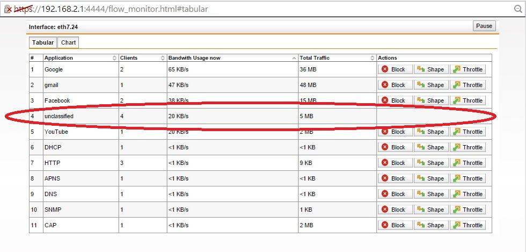This screenshot has width=526, height=252.
Task: Select the unclassified application cell
Action: (x=81, y=116)
